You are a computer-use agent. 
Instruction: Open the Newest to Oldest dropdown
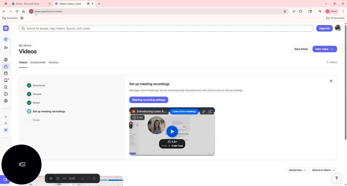[x=323, y=170]
